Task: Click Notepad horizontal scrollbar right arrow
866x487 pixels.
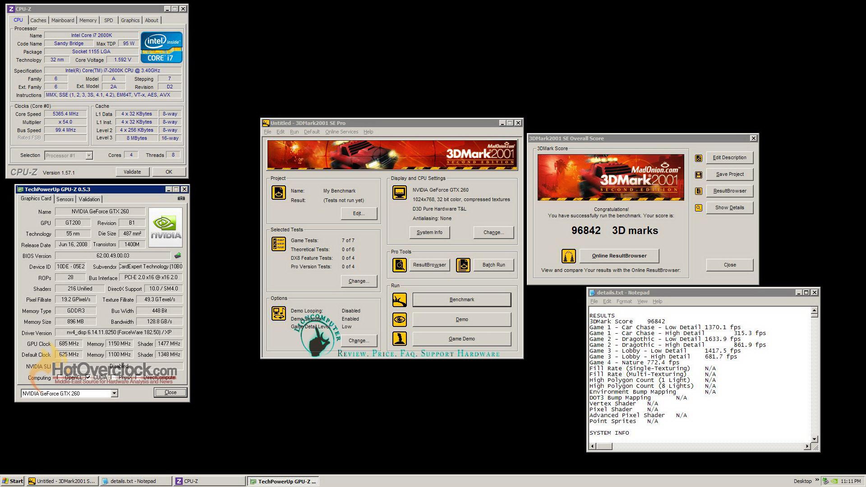Action: tap(807, 446)
